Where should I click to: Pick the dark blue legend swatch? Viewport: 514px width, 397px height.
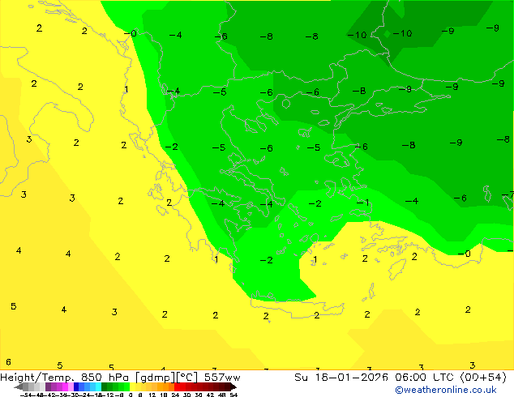[76, 386]
